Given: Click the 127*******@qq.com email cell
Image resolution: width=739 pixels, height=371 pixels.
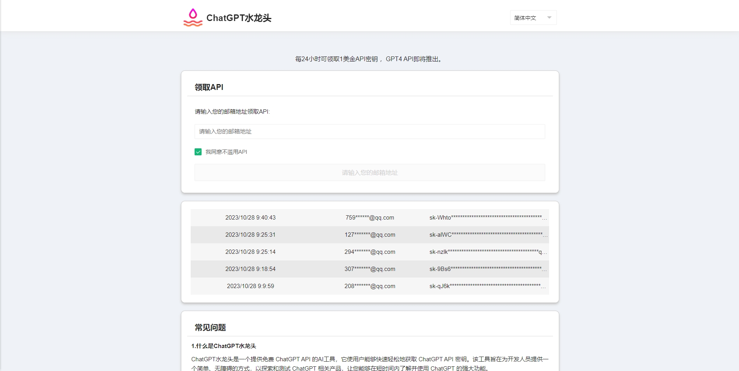Looking at the screenshot, I should coord(370,235).
